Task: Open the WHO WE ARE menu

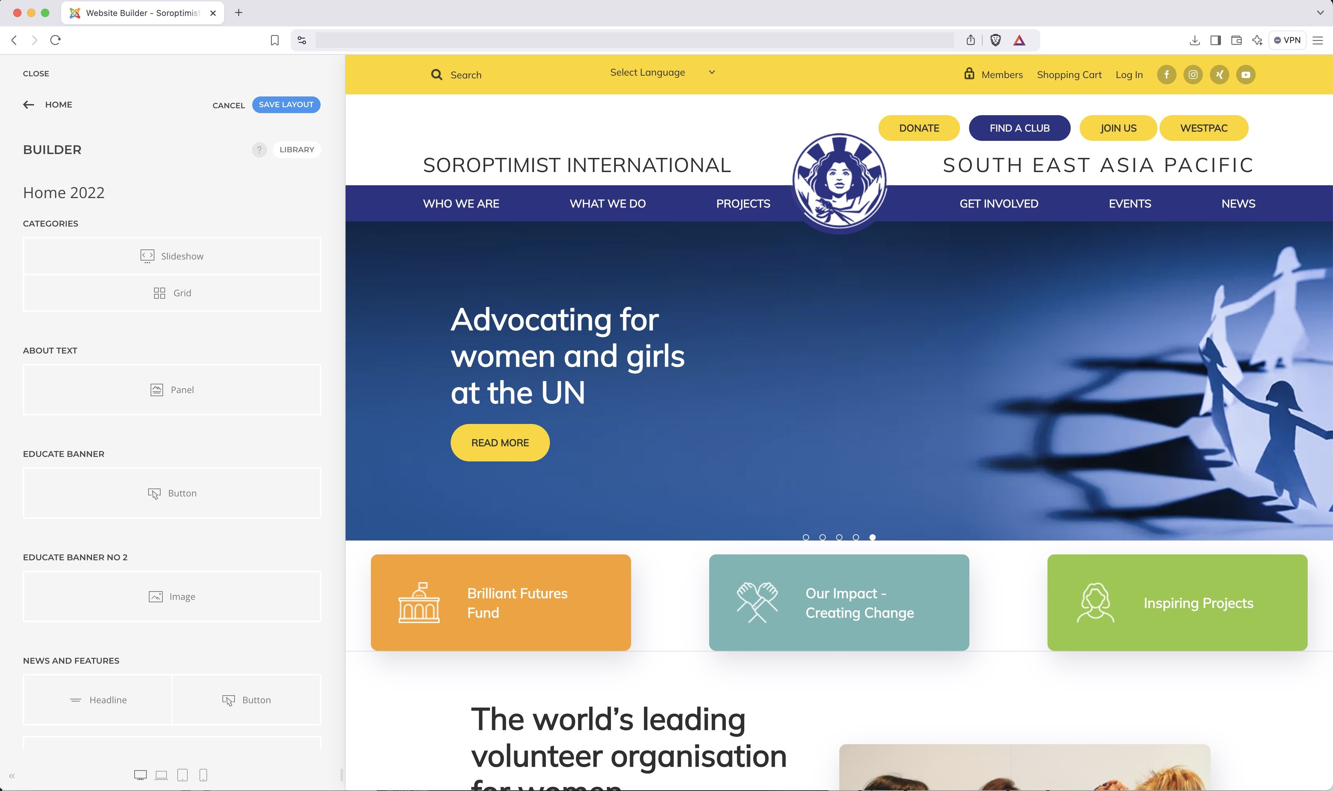Action: point(461,204)
